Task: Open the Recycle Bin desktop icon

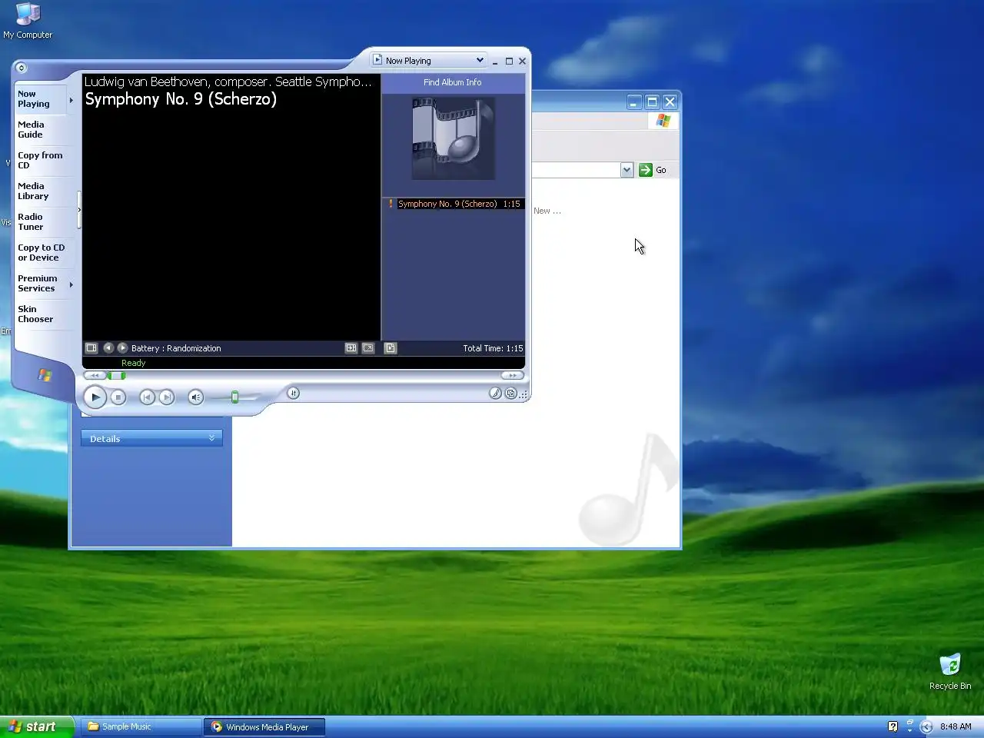Action: point(950,671)
